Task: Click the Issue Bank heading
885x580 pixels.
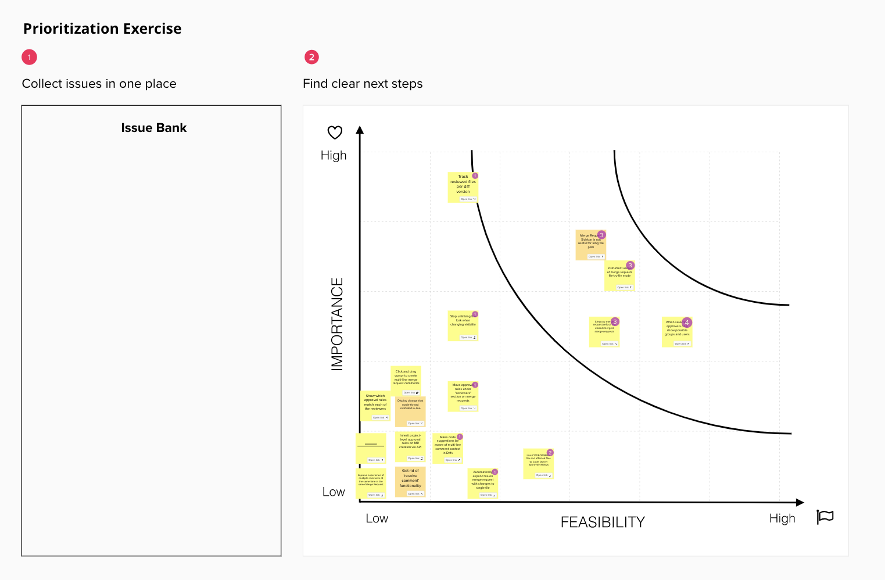Action: click(153, 128)
